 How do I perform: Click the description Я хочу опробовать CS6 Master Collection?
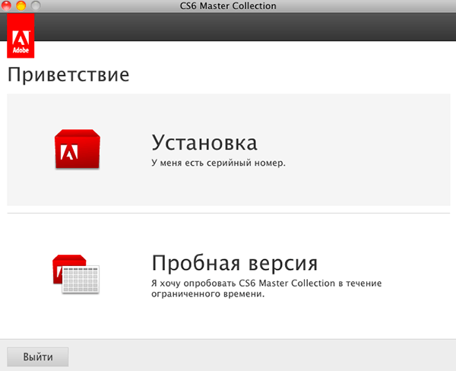point(267,288)
